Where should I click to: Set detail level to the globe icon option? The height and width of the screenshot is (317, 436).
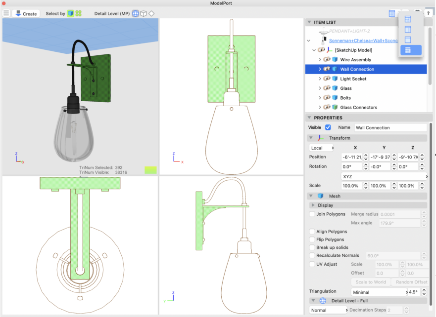point(135,13)
